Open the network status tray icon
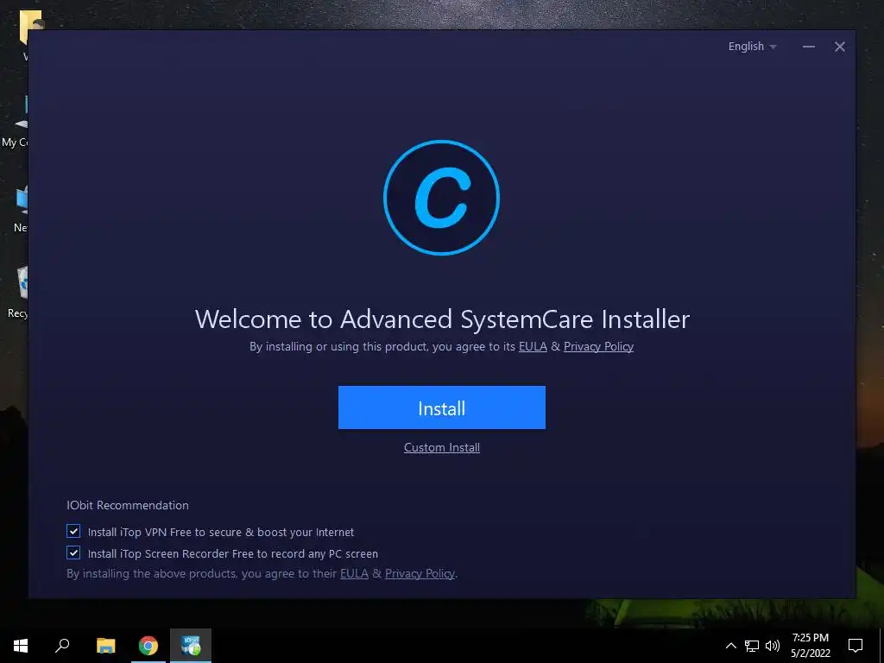884x663 pixels. [x=752, y=646]
